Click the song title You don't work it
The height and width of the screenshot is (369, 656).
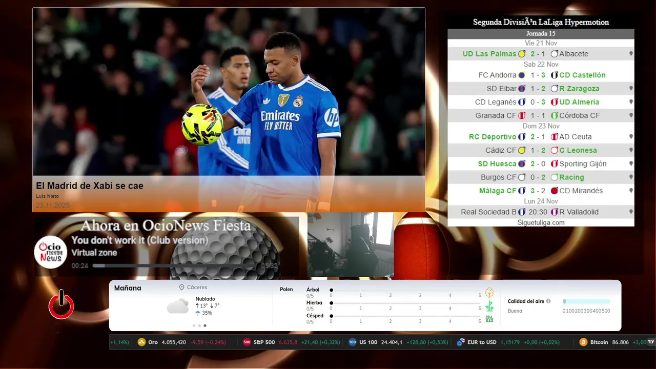(x=139, y=240)
